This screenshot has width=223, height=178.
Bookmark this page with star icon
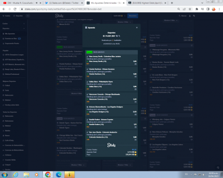[x=190, y=9]
